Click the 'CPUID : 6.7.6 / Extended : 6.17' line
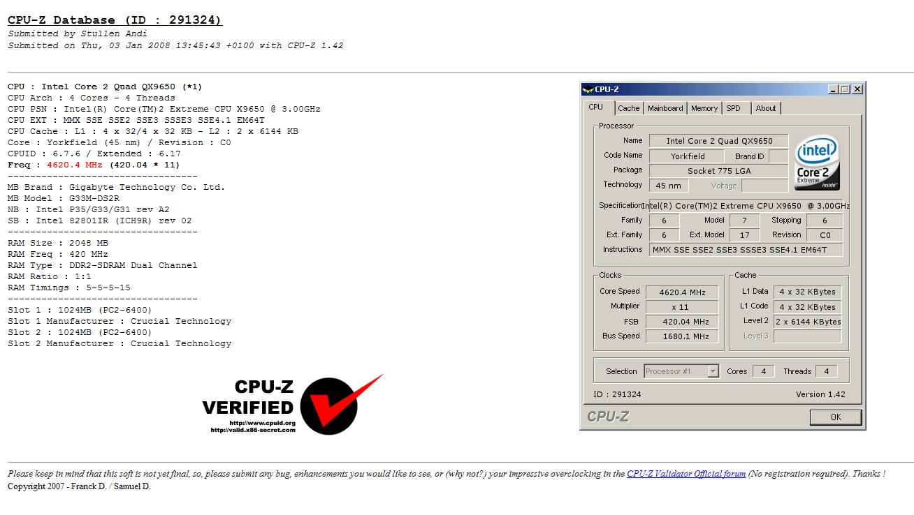Viewport: 914px width, 515px height. click(94, 154)
